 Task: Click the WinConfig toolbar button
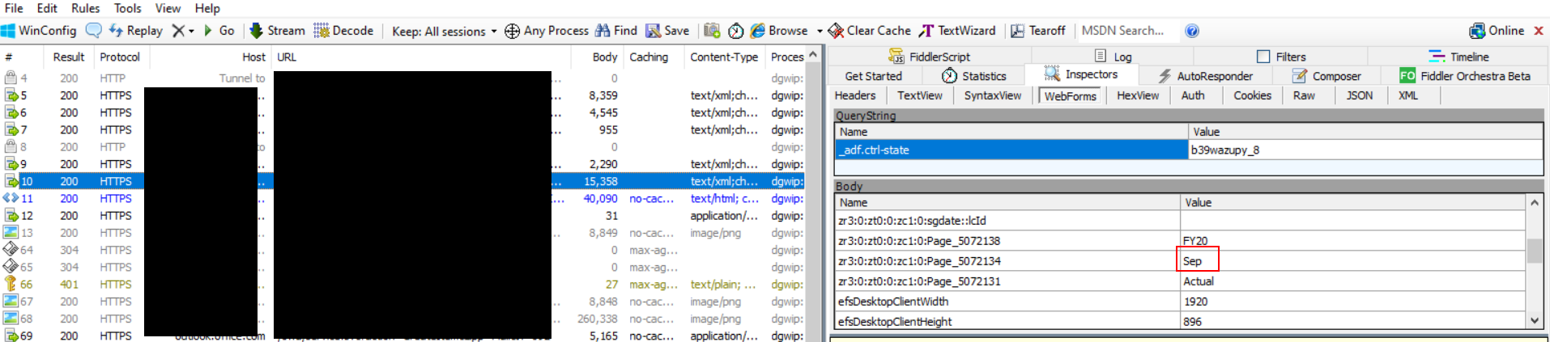coord(39,31)
